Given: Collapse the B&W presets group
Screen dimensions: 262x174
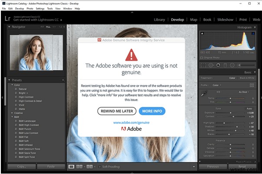Looking at the screenshot, I should 12,117.
